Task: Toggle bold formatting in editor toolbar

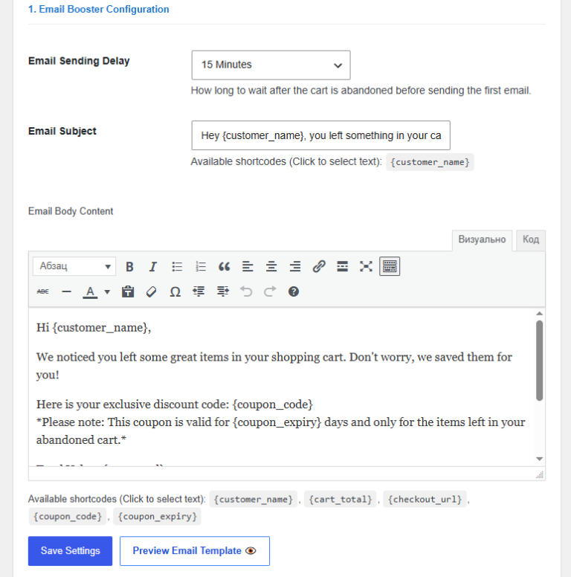Action: click(129, 266)
